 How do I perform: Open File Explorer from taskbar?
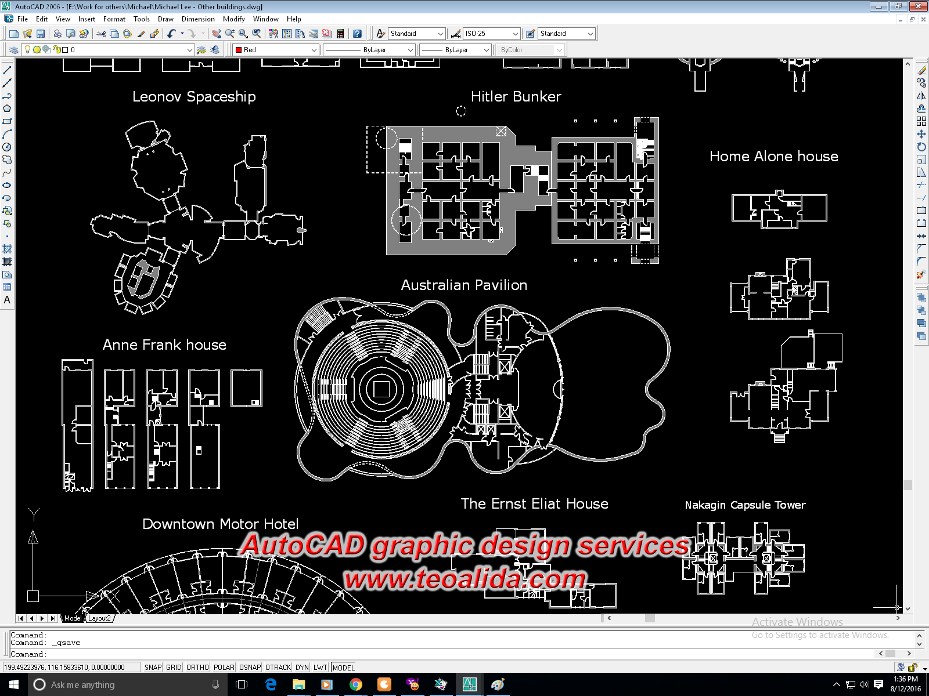[298, 684]
